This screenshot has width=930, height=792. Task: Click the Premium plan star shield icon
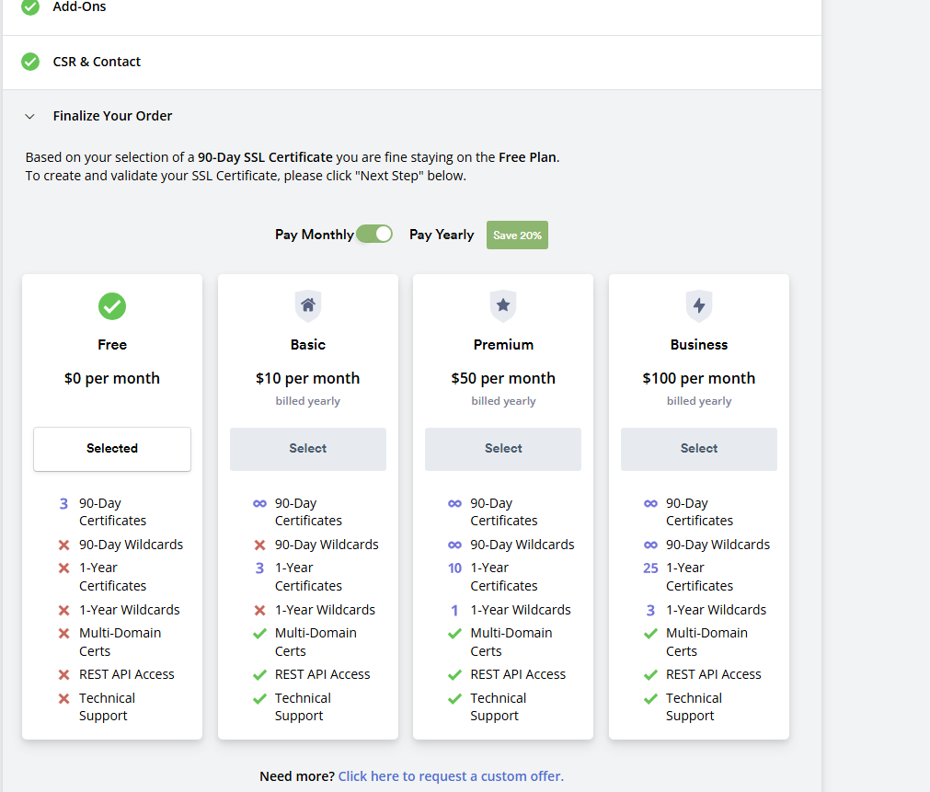pyautogui.click(x=502, y=306)
